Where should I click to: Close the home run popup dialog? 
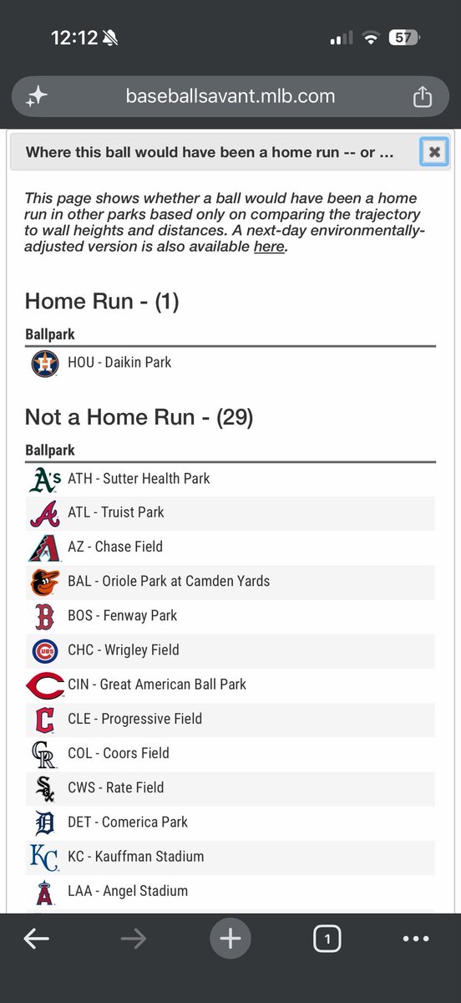pyautogui.click(x=434, y=152)
